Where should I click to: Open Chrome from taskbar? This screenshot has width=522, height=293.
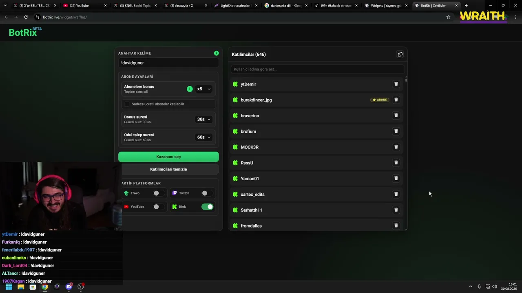[x=45, y=286]
